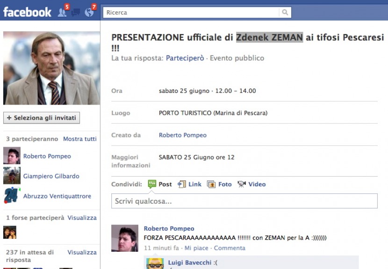Open Abruzzo Ventiquattrore's 24 logo avatar
388x269 pixels.
point(12,196)
